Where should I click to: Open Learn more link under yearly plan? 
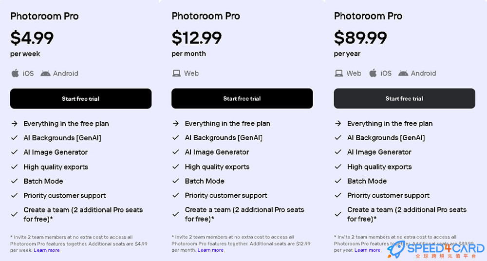pyautogui.click(x=367, y=250)
